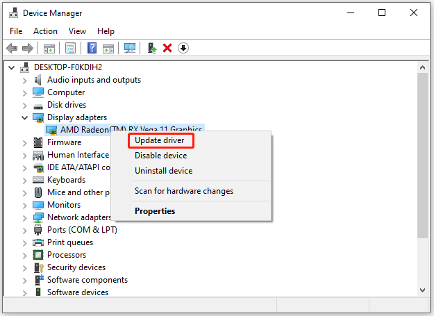Close the Device Manager window
Screen dimensions: 434x316
pyautogui.click(x=414, y=13)
